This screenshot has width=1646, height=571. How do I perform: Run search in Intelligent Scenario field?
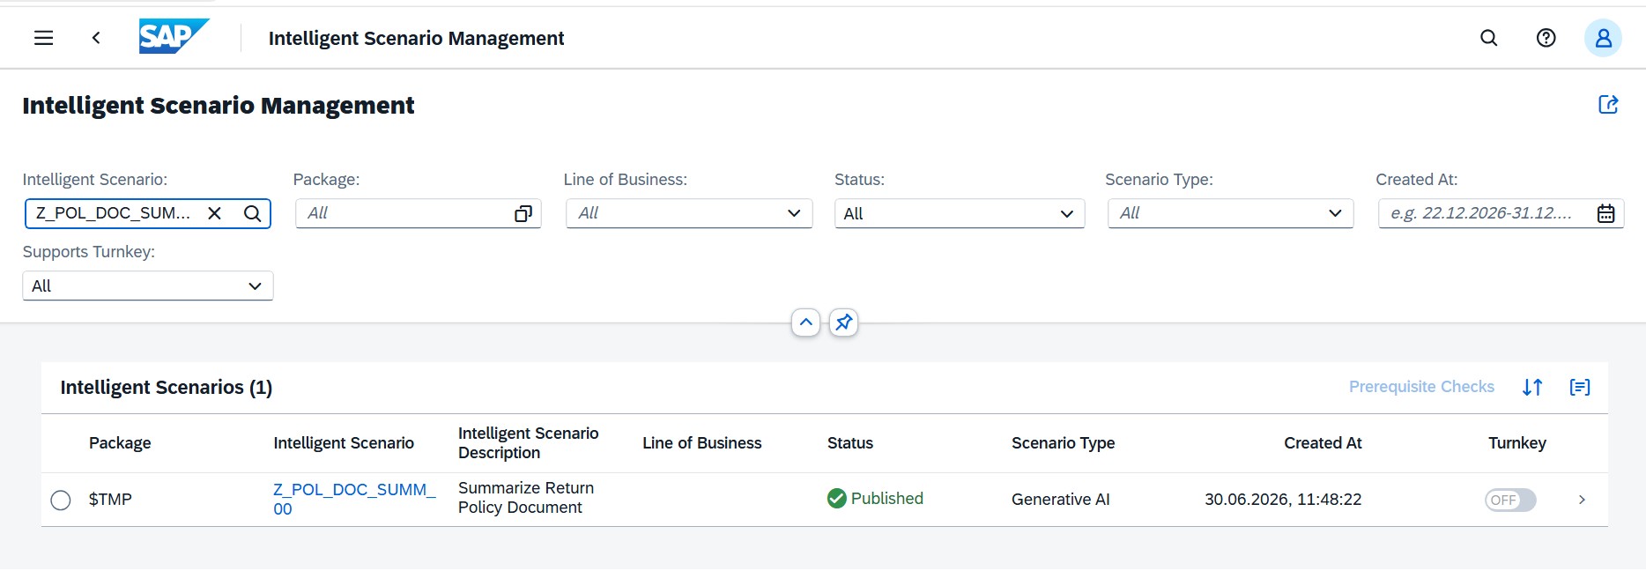252,213
